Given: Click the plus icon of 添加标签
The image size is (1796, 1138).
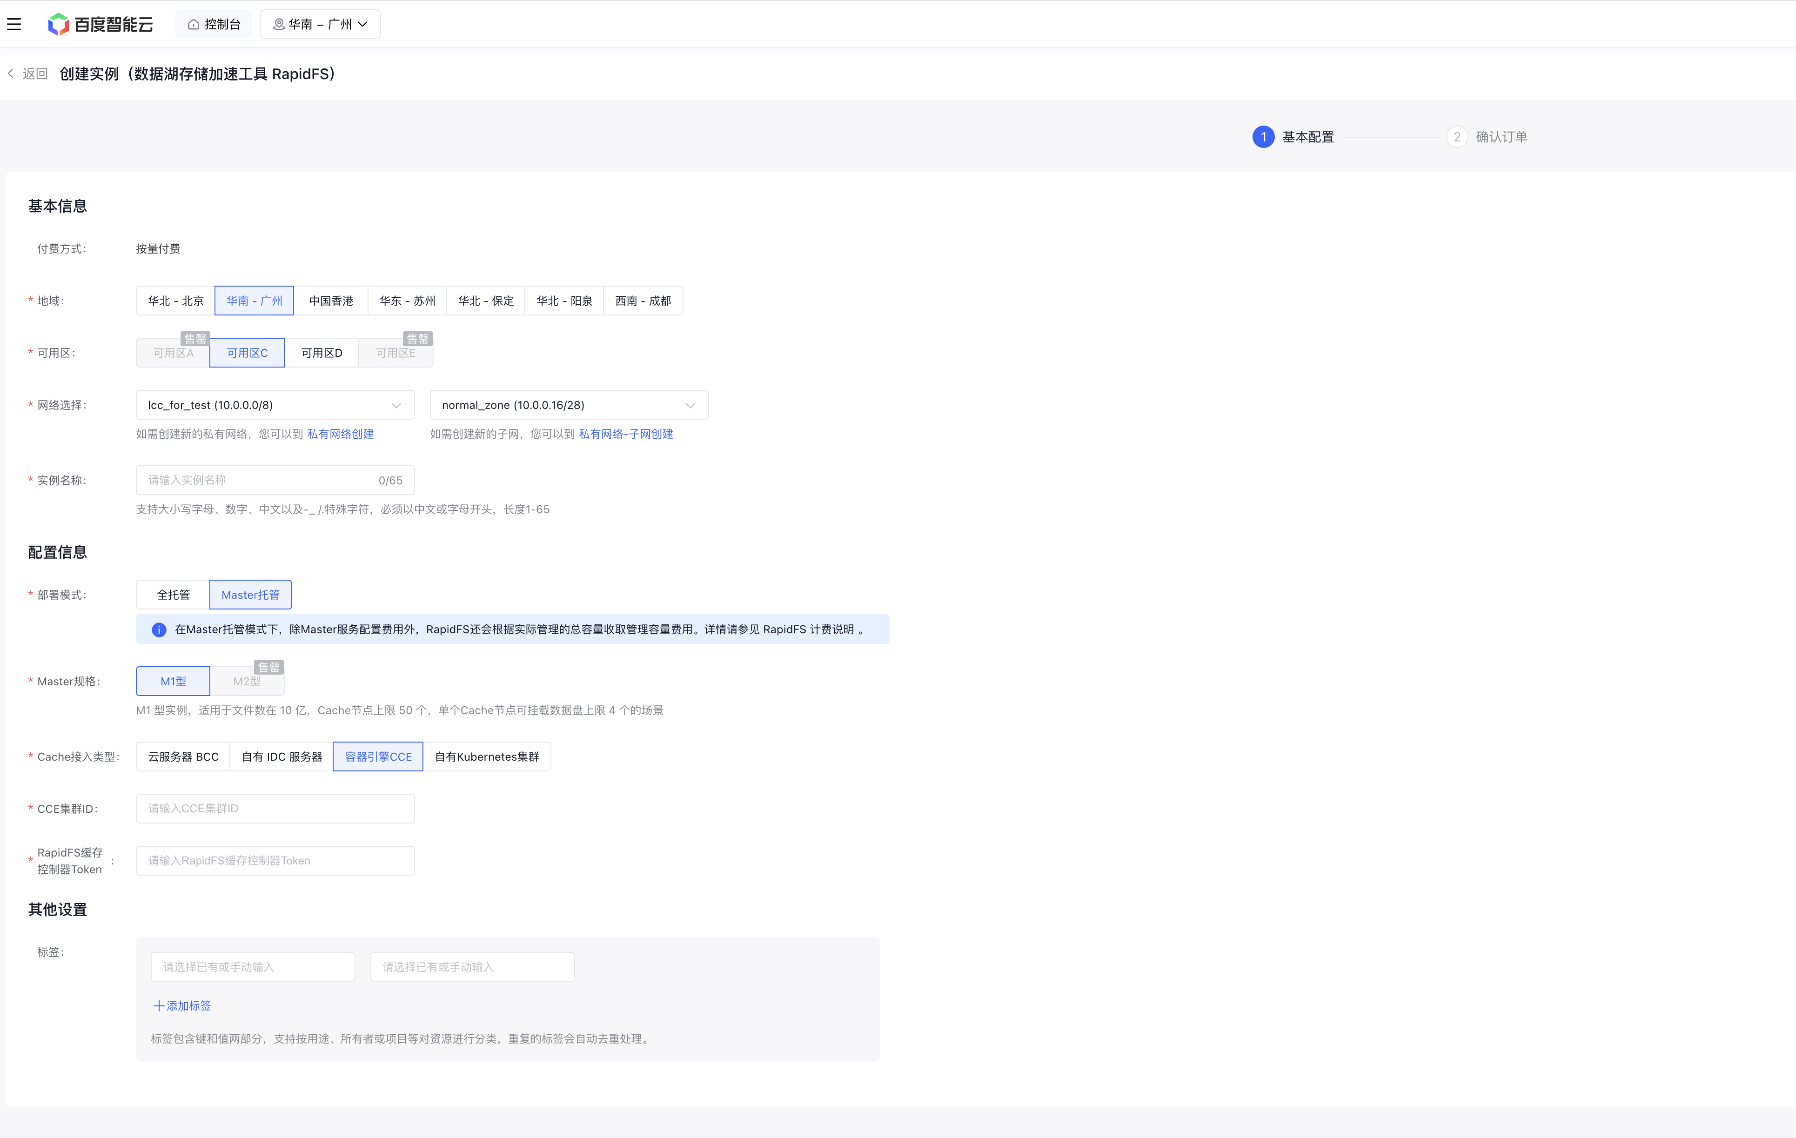Looking at the screenshot, I should [158, 1006].
